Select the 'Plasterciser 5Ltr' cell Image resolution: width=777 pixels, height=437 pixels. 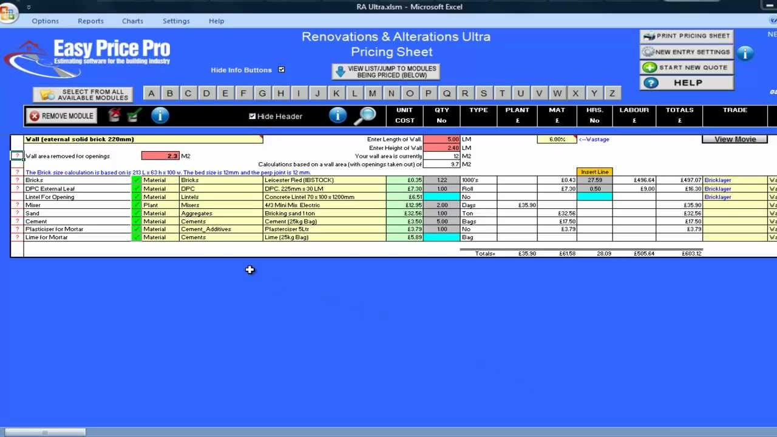click(325, 229)
